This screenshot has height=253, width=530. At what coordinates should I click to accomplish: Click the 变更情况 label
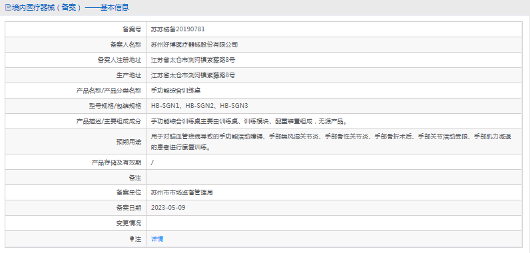coord(129,223)
